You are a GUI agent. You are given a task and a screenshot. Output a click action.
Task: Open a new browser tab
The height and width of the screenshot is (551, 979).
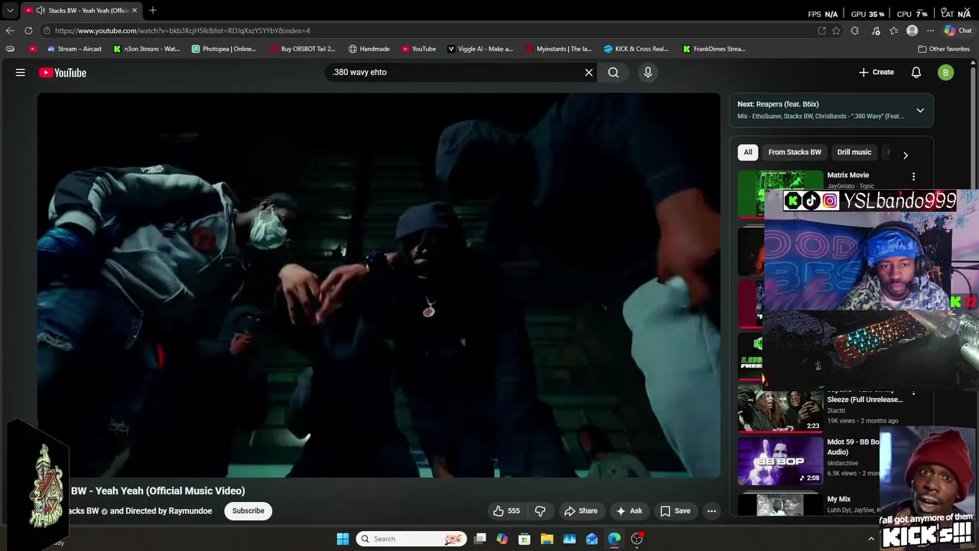point(153,10)
